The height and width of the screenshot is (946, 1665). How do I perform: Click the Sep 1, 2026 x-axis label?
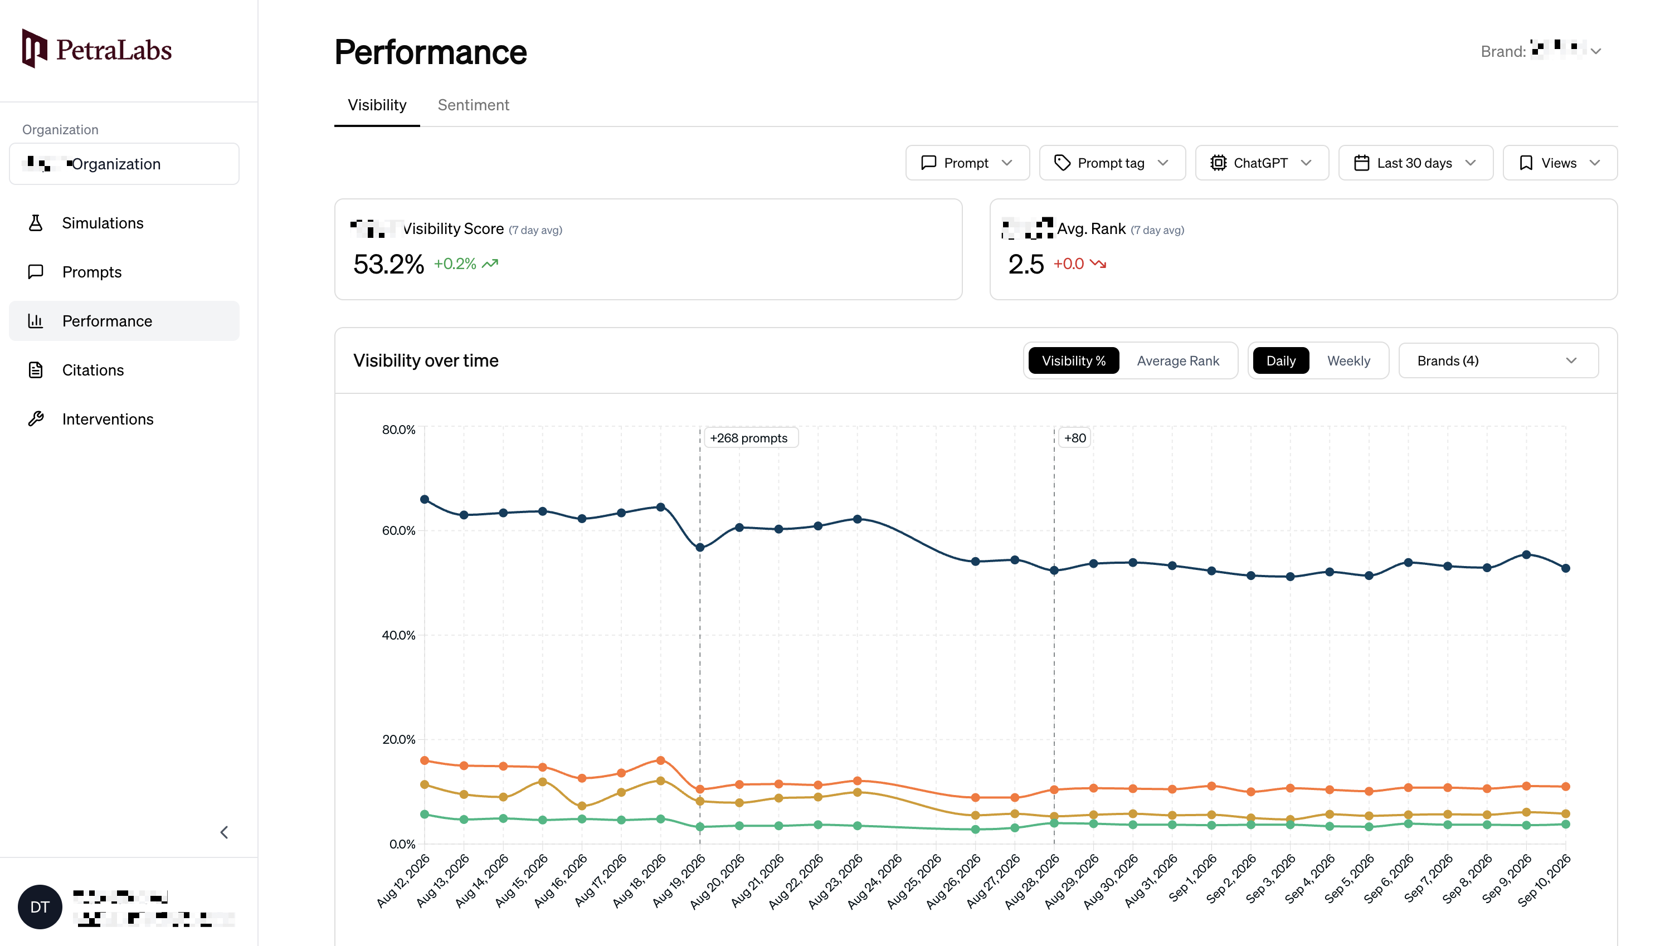[x=1192, y=878]
